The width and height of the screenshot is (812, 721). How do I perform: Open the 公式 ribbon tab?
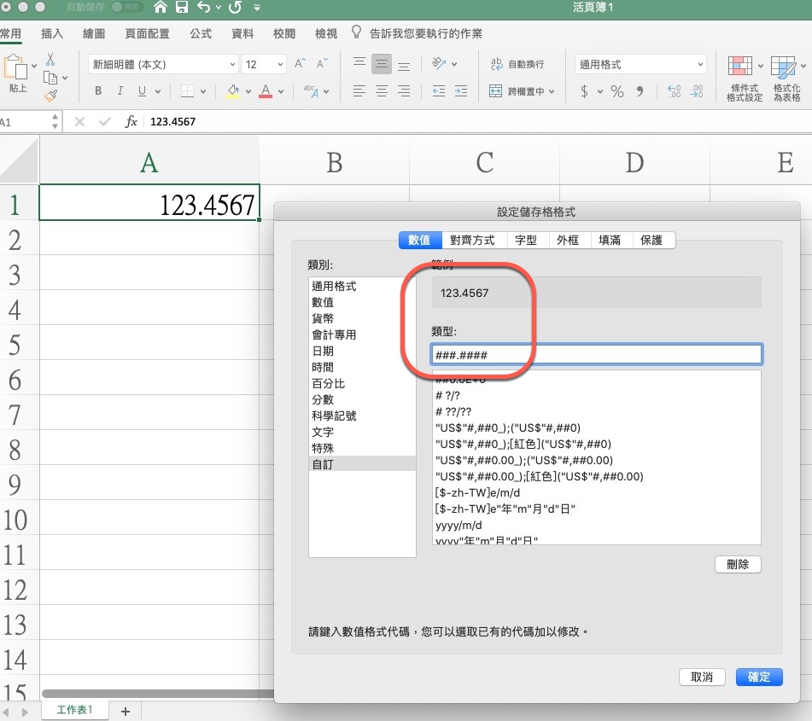tap(201, 34)
